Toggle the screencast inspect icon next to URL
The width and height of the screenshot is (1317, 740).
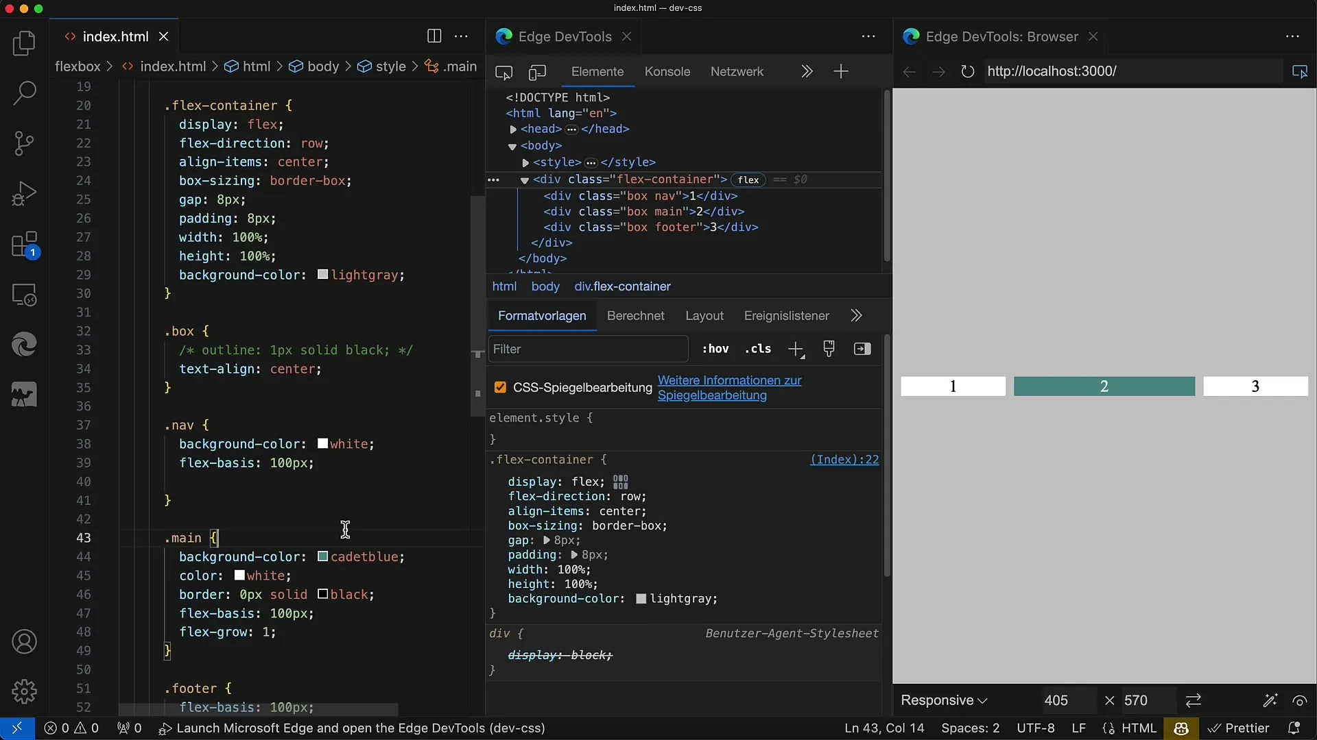(x=1300, y=71)
